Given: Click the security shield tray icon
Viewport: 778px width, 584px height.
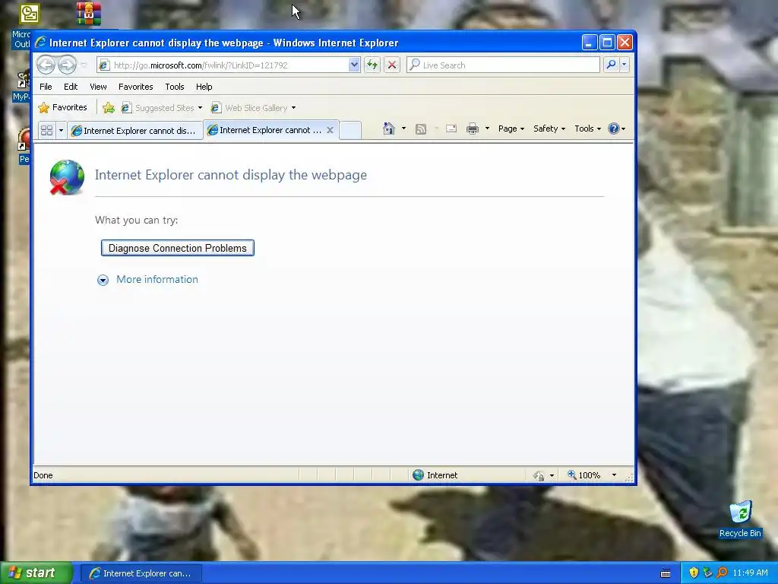Looking at the screenshot, I should tap(694, 573).
